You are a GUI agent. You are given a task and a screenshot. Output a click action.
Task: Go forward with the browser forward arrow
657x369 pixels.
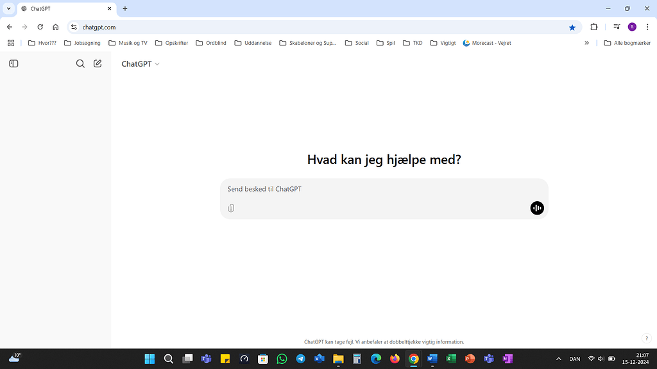[25, 27]
